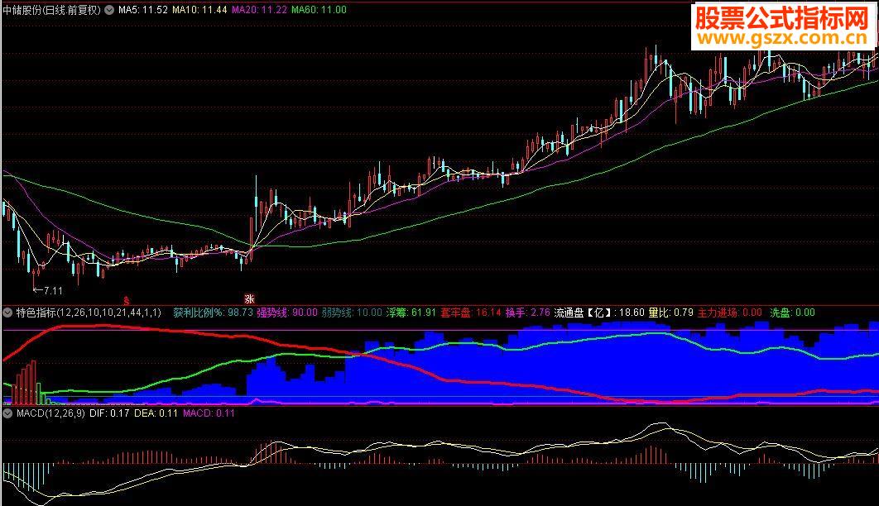This screenshot has height=506, width=879.
Task: Select the MA5: 11.52 label
Action: click(143, 10)
